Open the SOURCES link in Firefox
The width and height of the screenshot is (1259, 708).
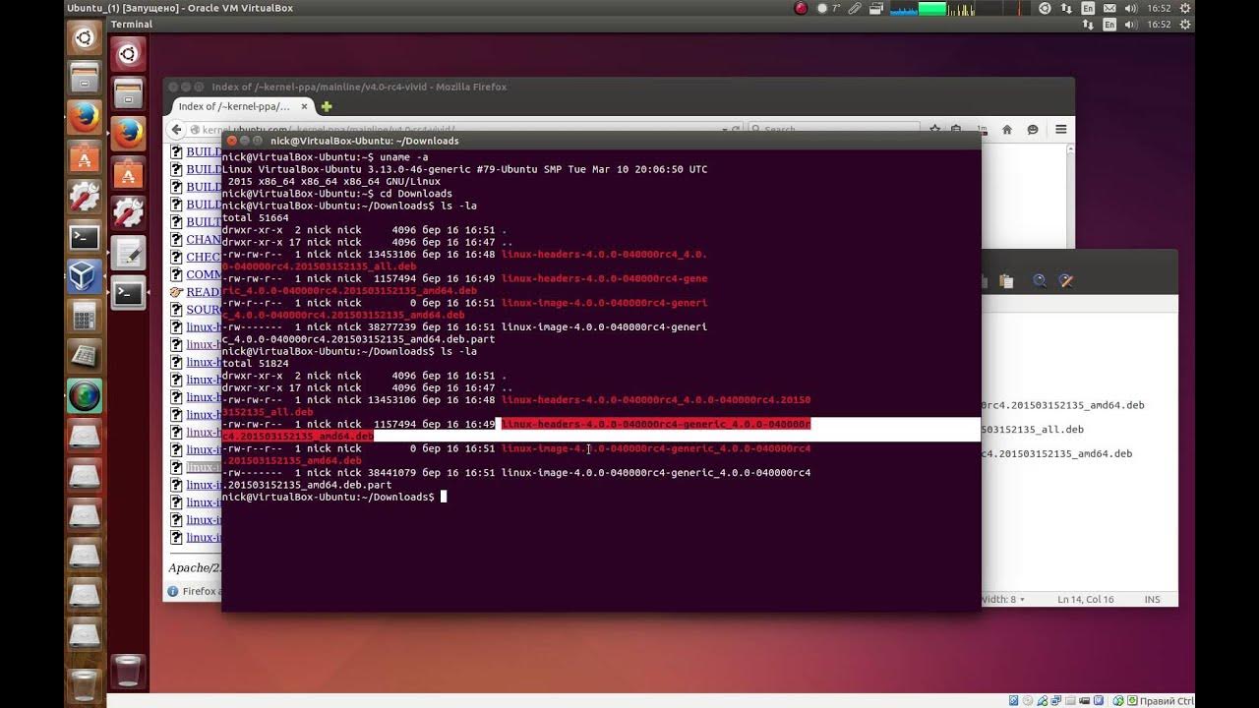[x=204, y=310]
